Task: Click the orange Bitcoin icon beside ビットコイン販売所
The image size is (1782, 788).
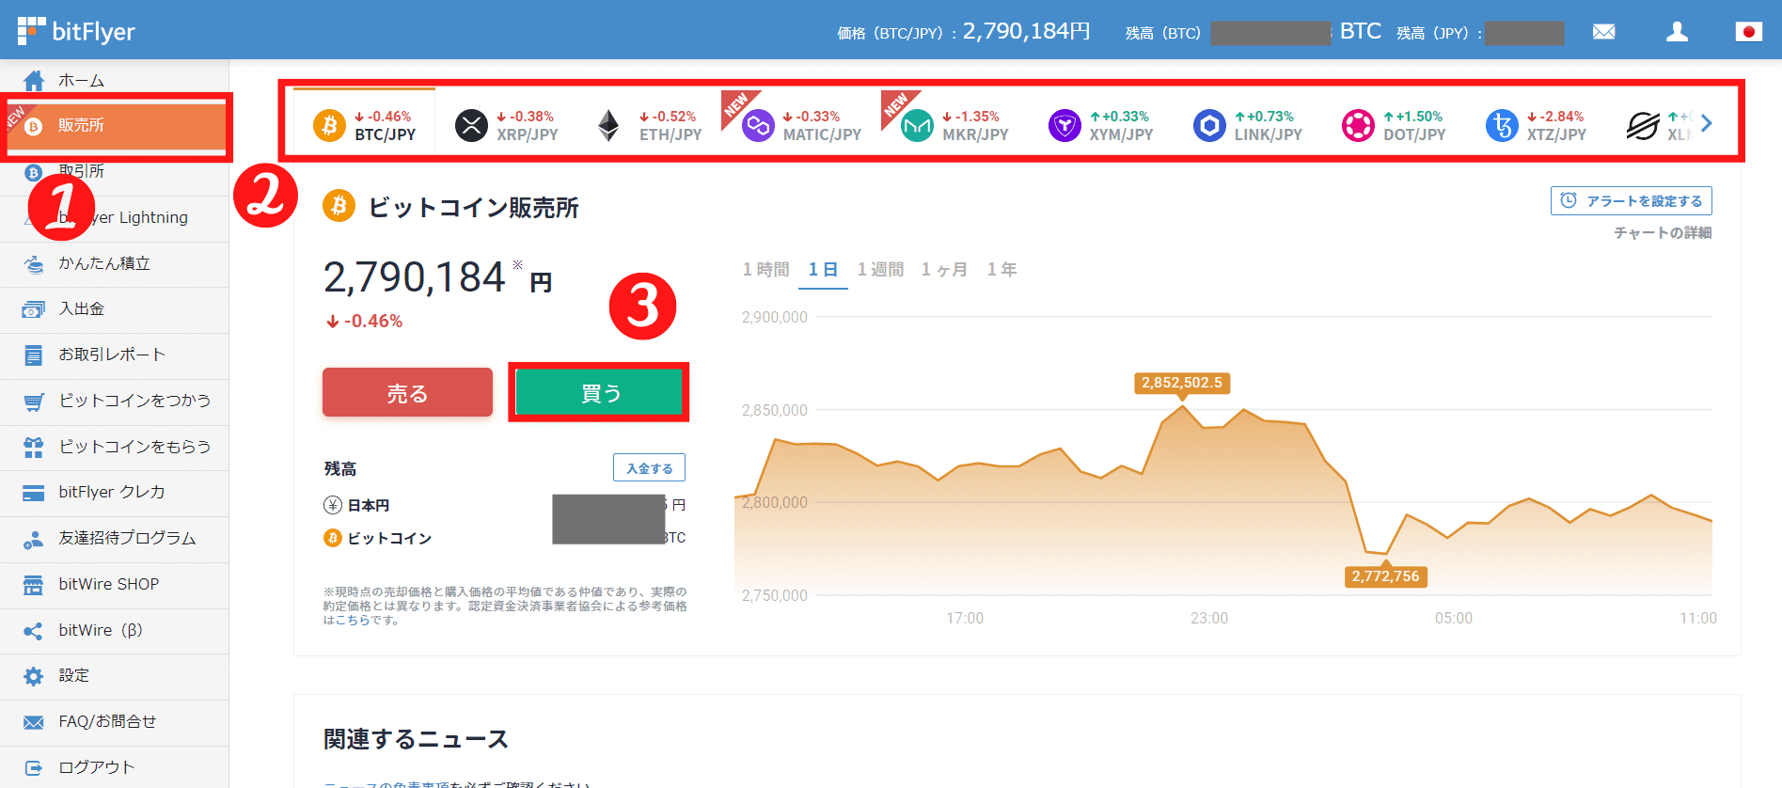Action: pyautogui.click(x=339, y=206)
